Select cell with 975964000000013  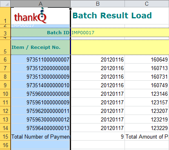click(40, 128)
